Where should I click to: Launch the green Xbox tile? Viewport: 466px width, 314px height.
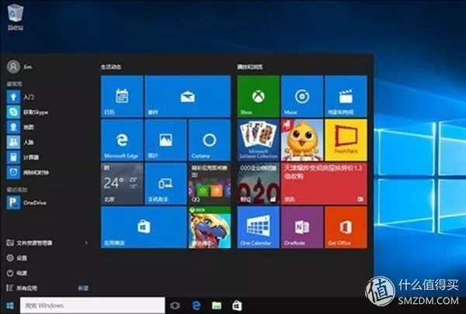click(x=259, y=96)
